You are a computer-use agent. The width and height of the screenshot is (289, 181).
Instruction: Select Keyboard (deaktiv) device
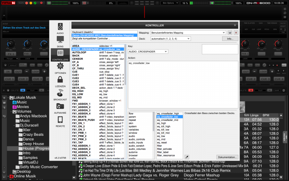point(104,32)
